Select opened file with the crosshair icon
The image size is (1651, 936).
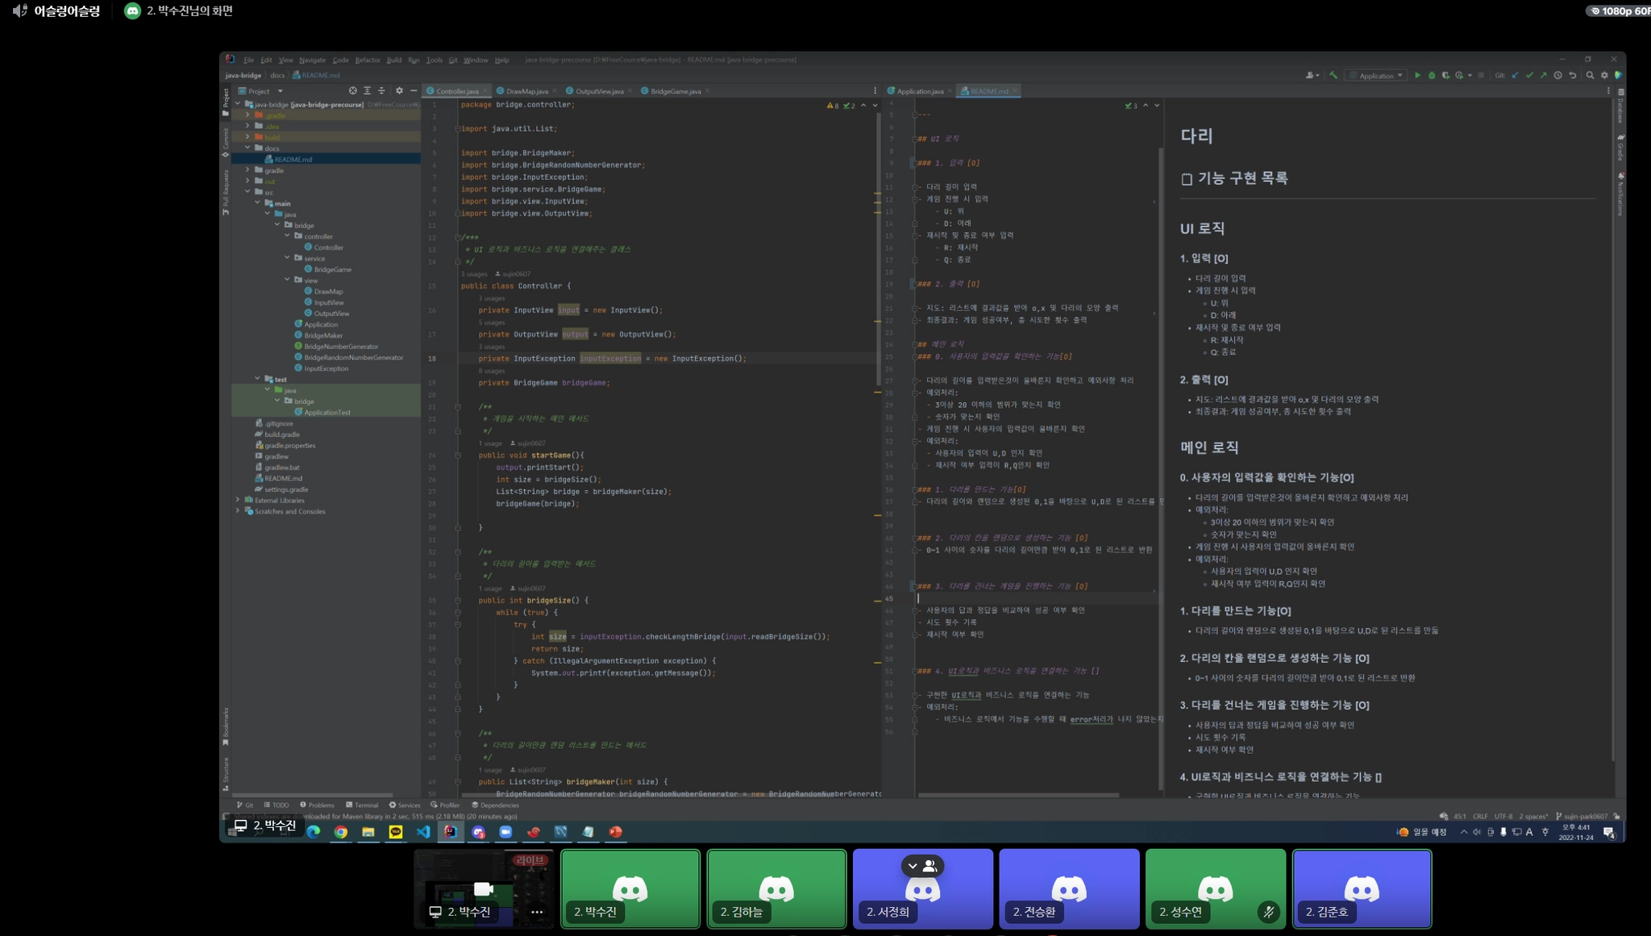(352, 91)
